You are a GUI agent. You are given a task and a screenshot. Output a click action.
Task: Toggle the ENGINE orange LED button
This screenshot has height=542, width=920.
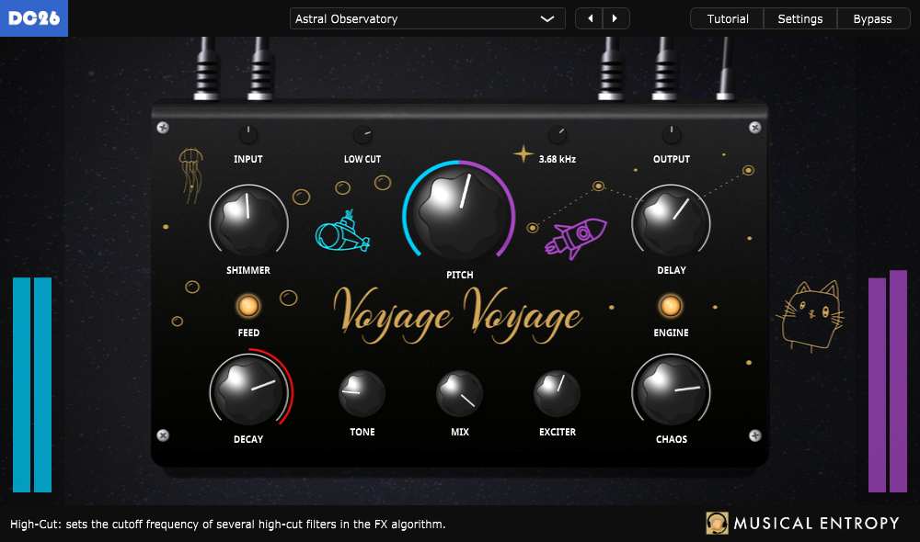pos(671,306)
